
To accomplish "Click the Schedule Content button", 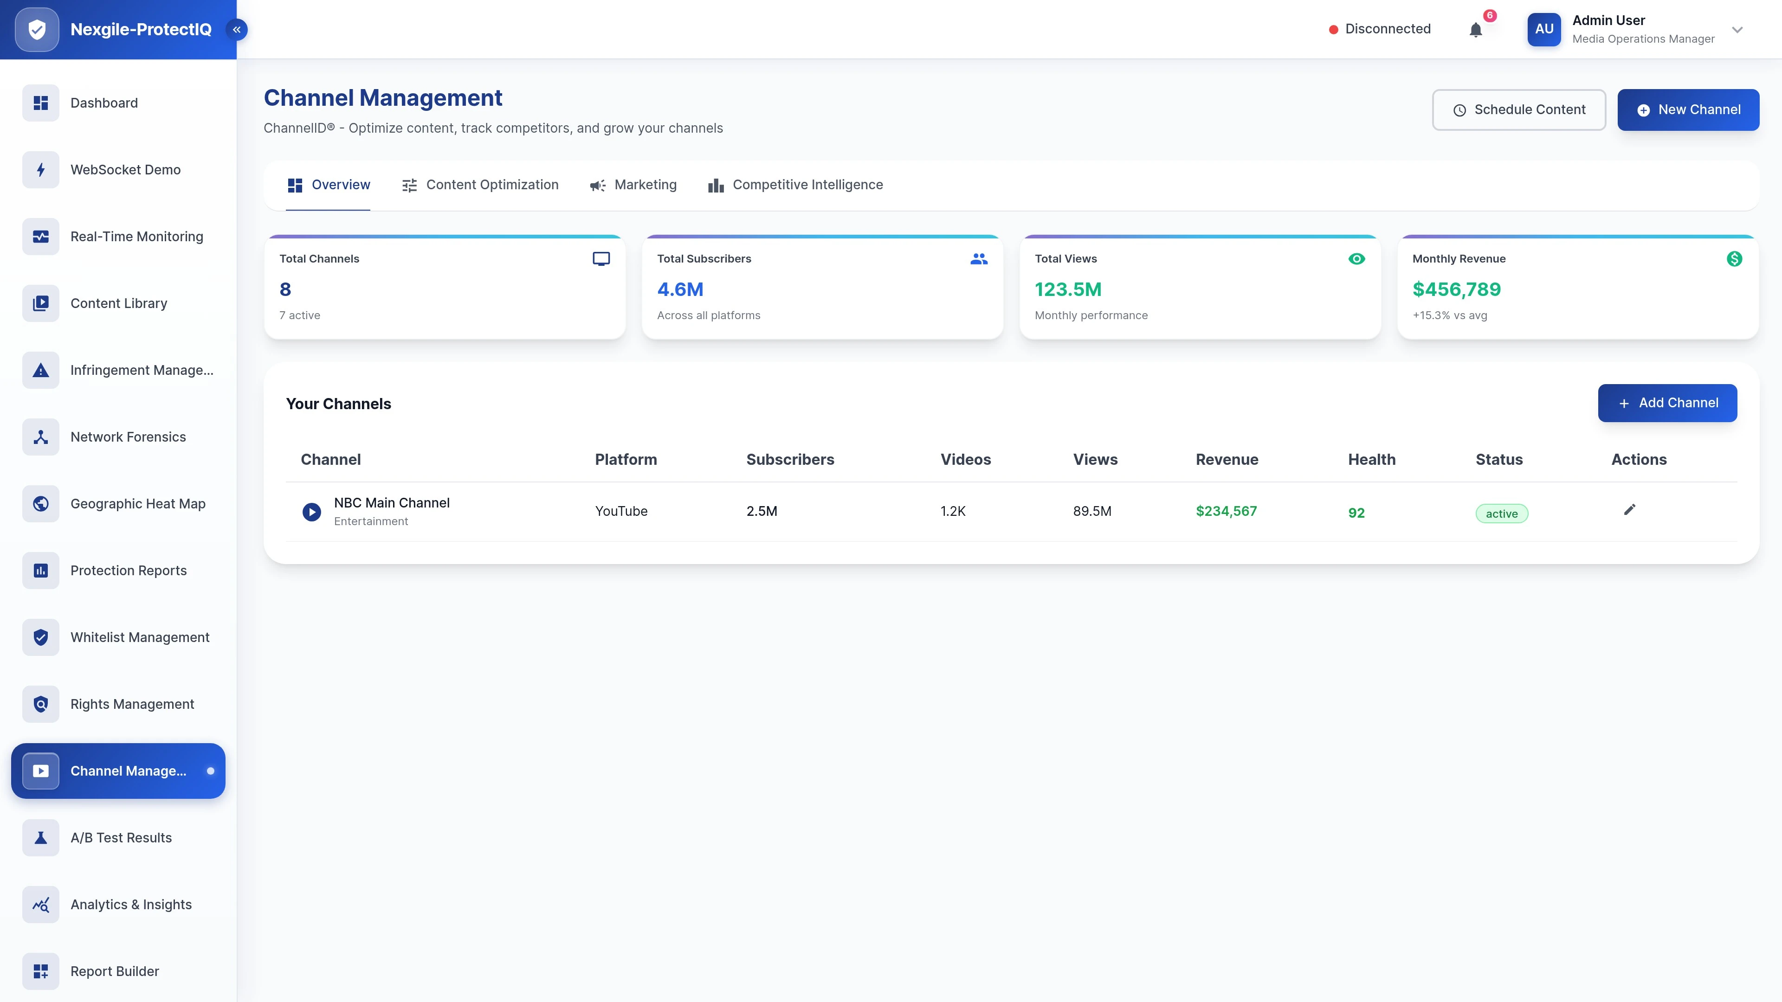I will coord(1519,109).
